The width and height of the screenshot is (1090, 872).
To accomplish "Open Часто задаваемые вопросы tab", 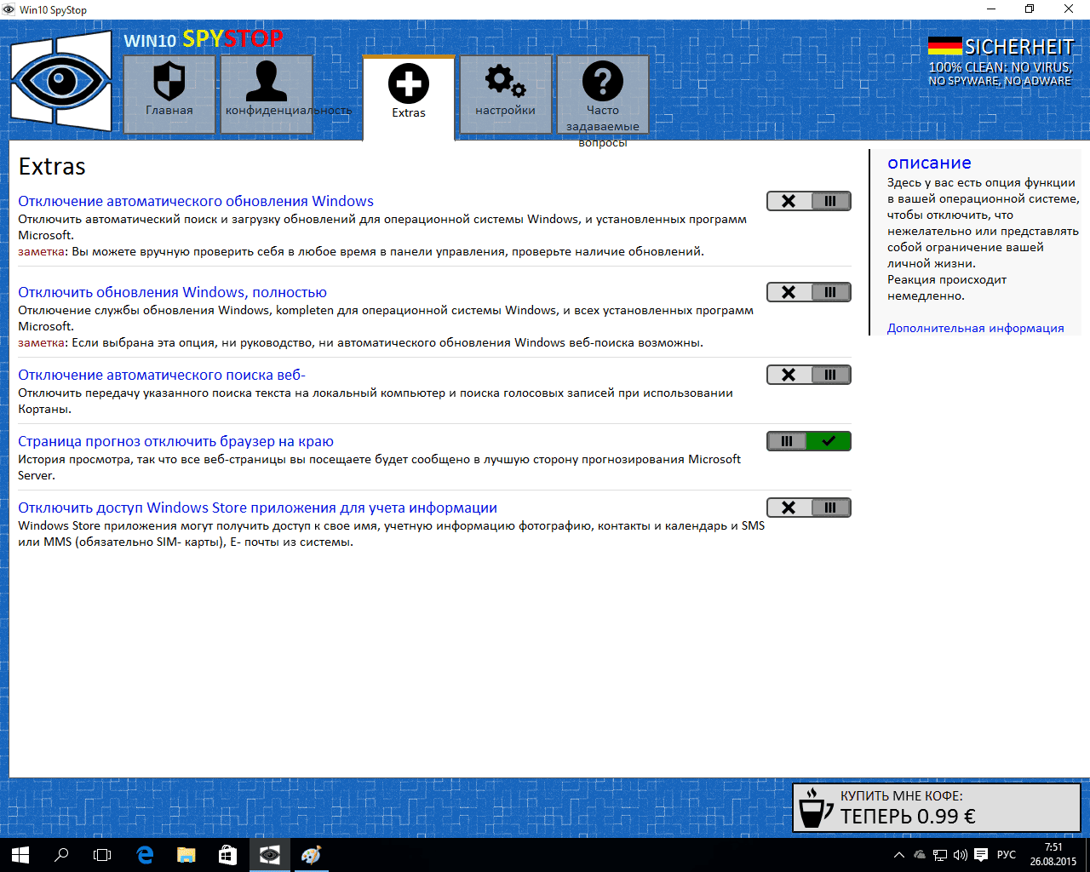I will tap(603, 94).
